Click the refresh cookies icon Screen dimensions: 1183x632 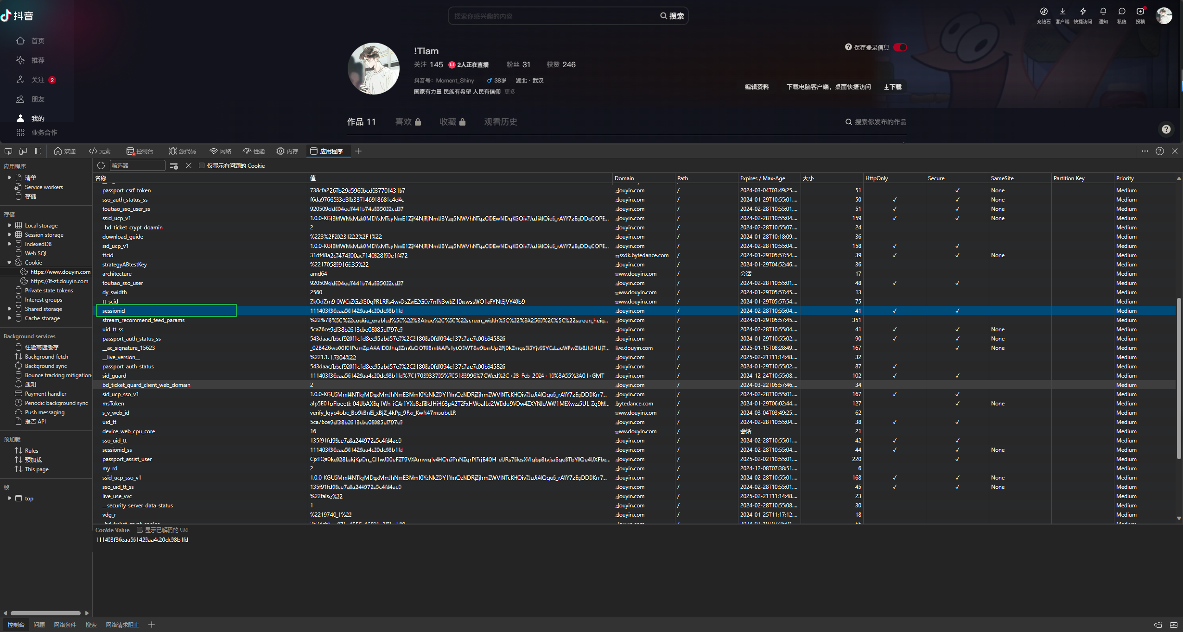click(101, 165)
